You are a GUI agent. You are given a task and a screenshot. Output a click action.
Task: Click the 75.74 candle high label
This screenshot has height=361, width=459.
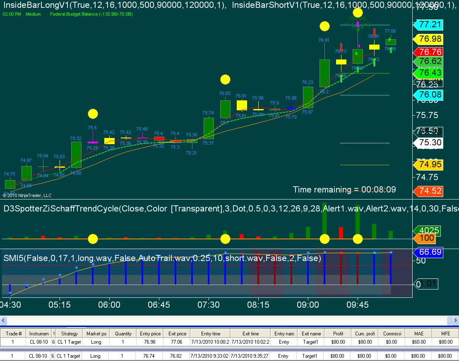tap(208, 113)
